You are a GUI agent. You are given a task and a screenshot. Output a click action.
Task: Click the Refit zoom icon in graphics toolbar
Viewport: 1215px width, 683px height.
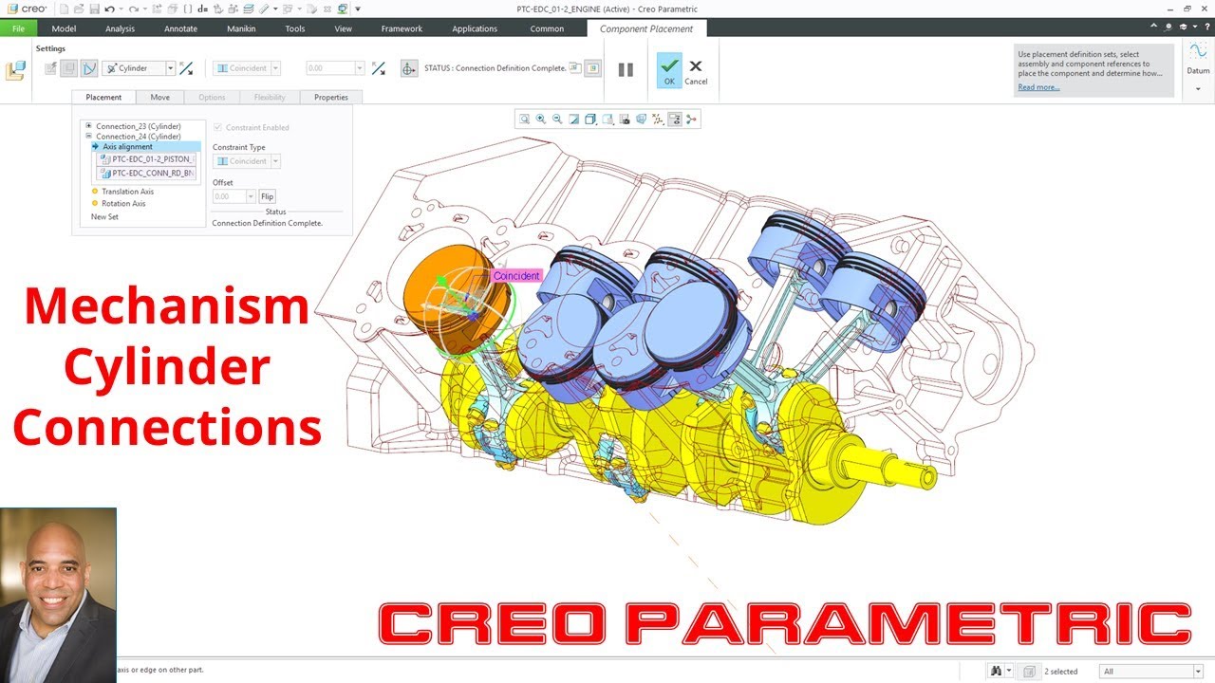click(524, 120)
